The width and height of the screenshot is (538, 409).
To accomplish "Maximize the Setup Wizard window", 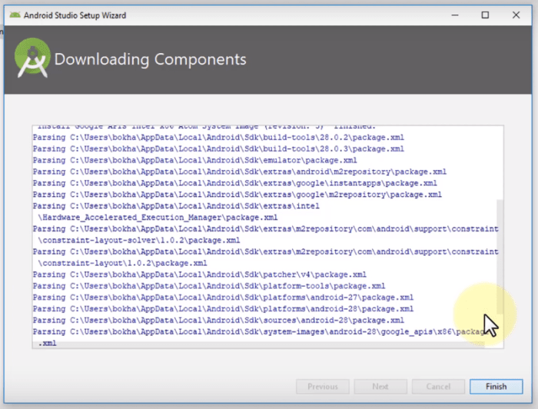I will pos(485,15).
